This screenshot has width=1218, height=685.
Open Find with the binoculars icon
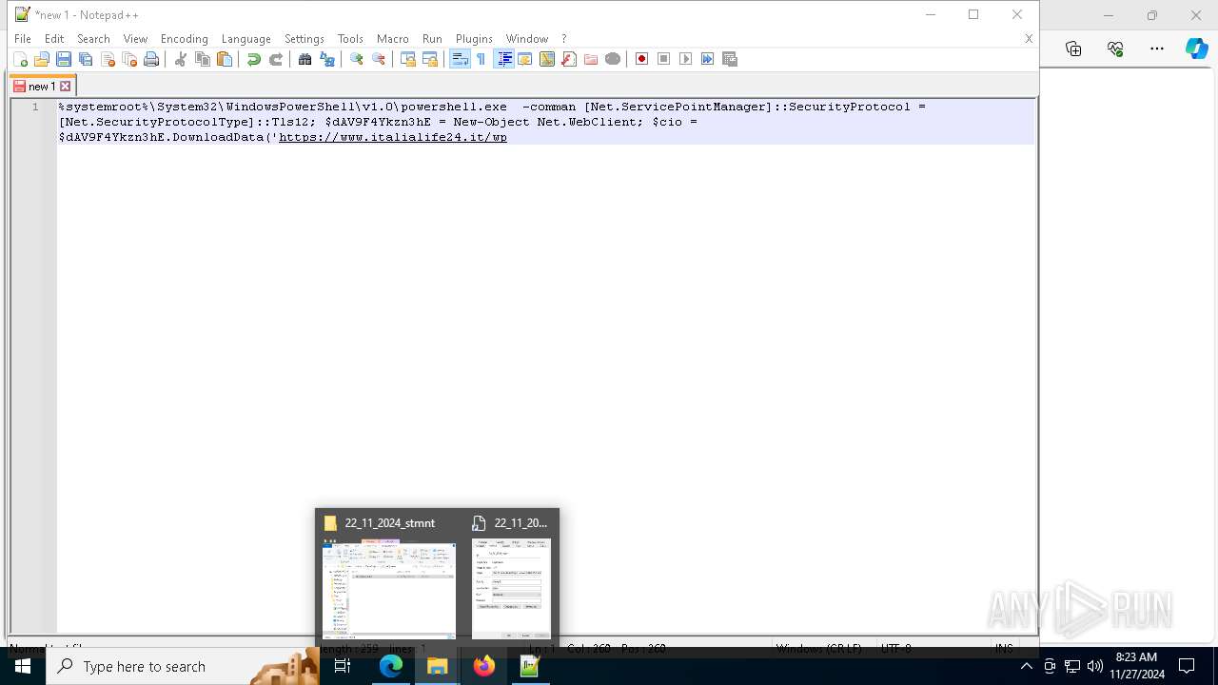pos(305,59)
